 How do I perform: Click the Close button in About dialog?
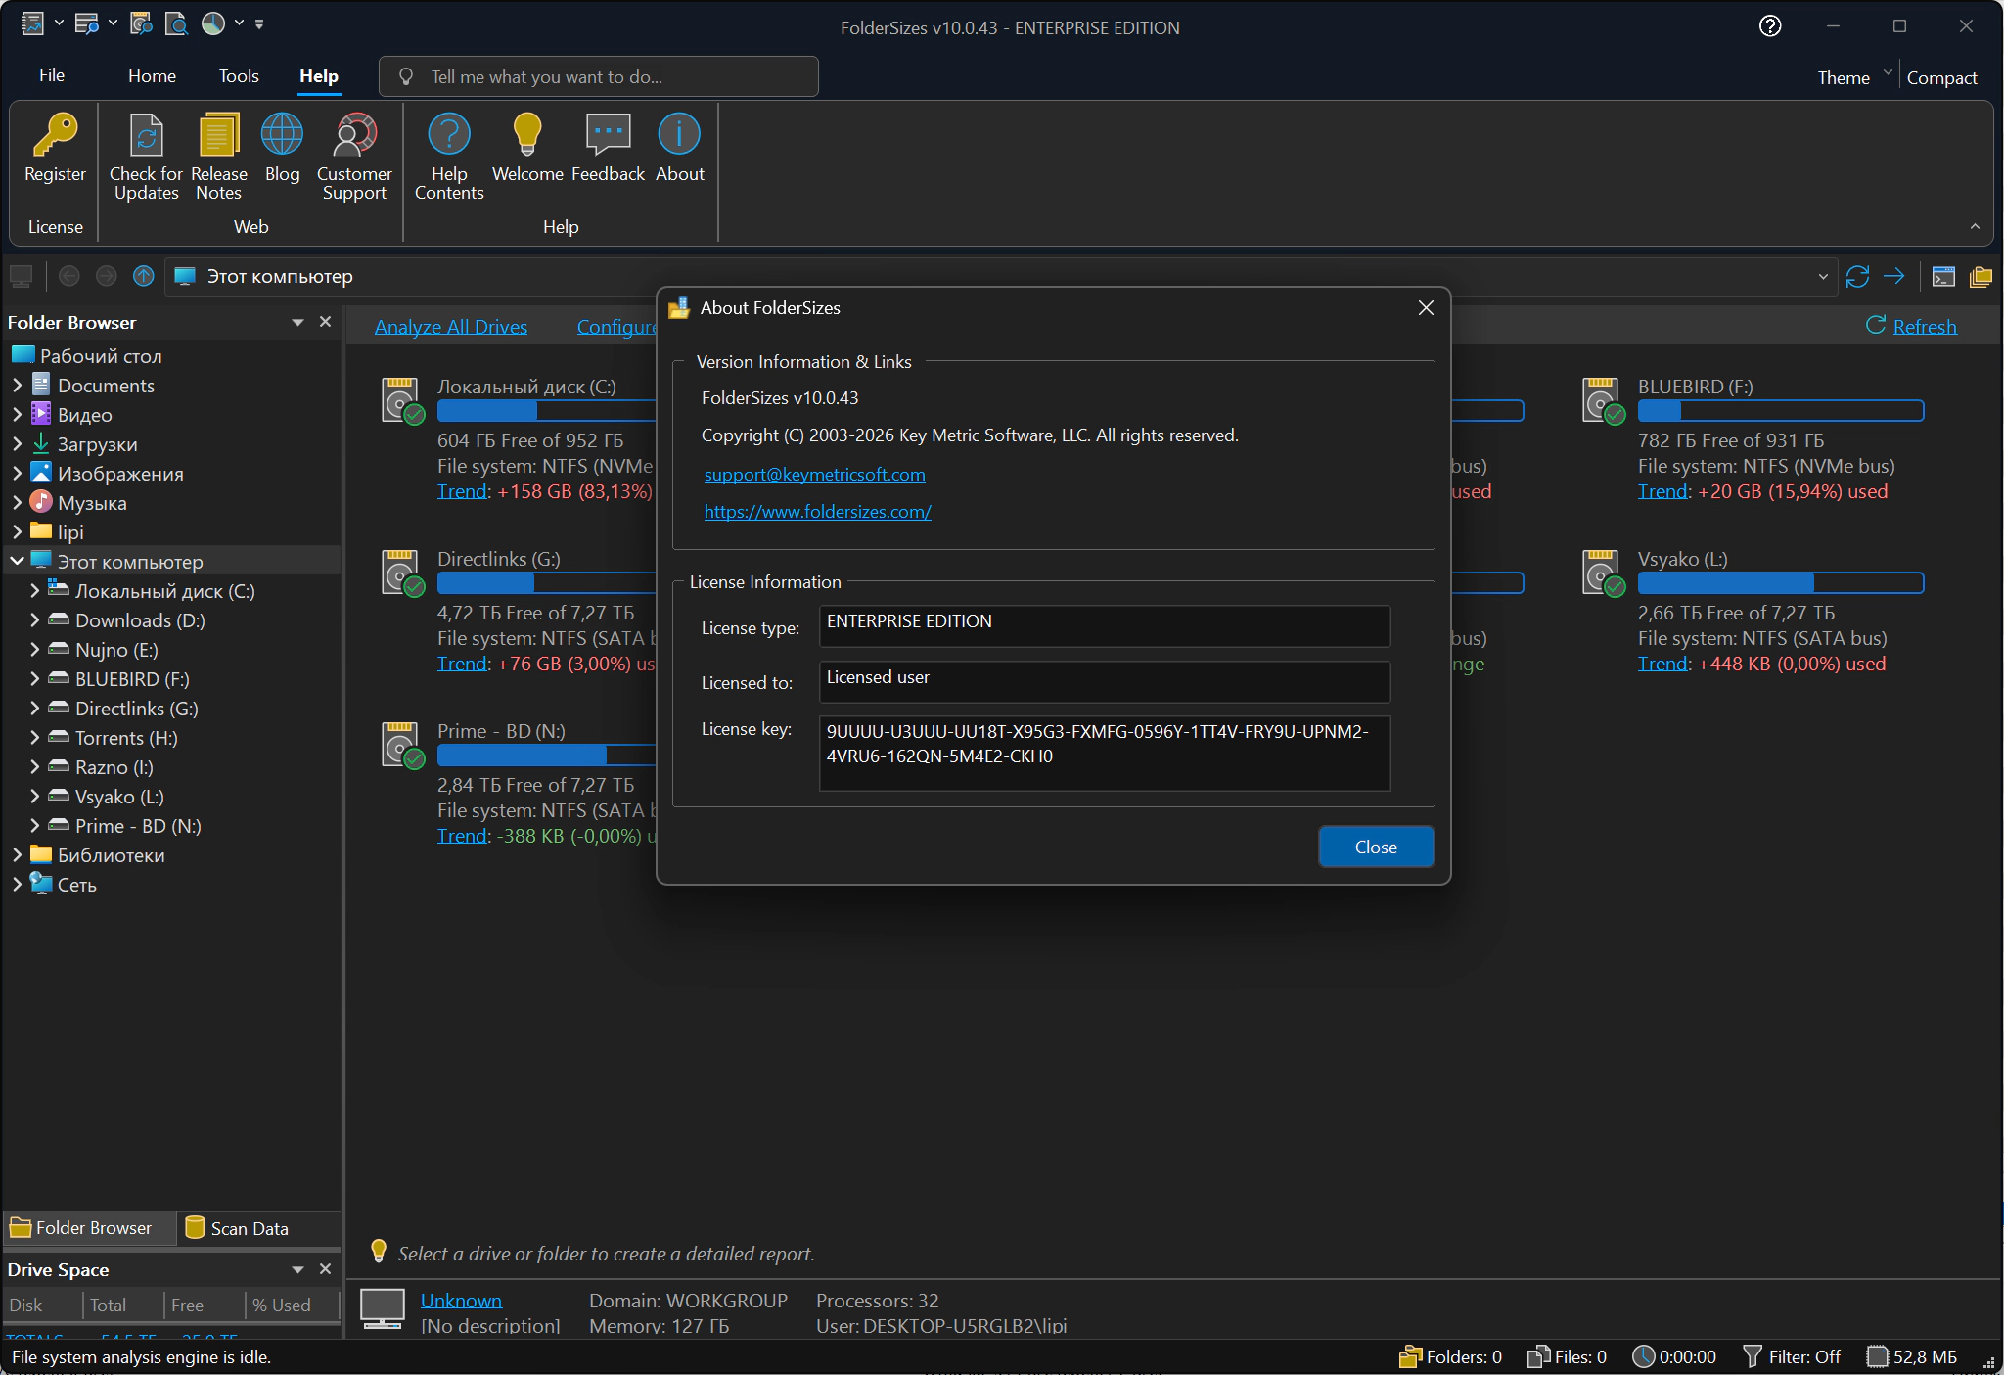1375,848
